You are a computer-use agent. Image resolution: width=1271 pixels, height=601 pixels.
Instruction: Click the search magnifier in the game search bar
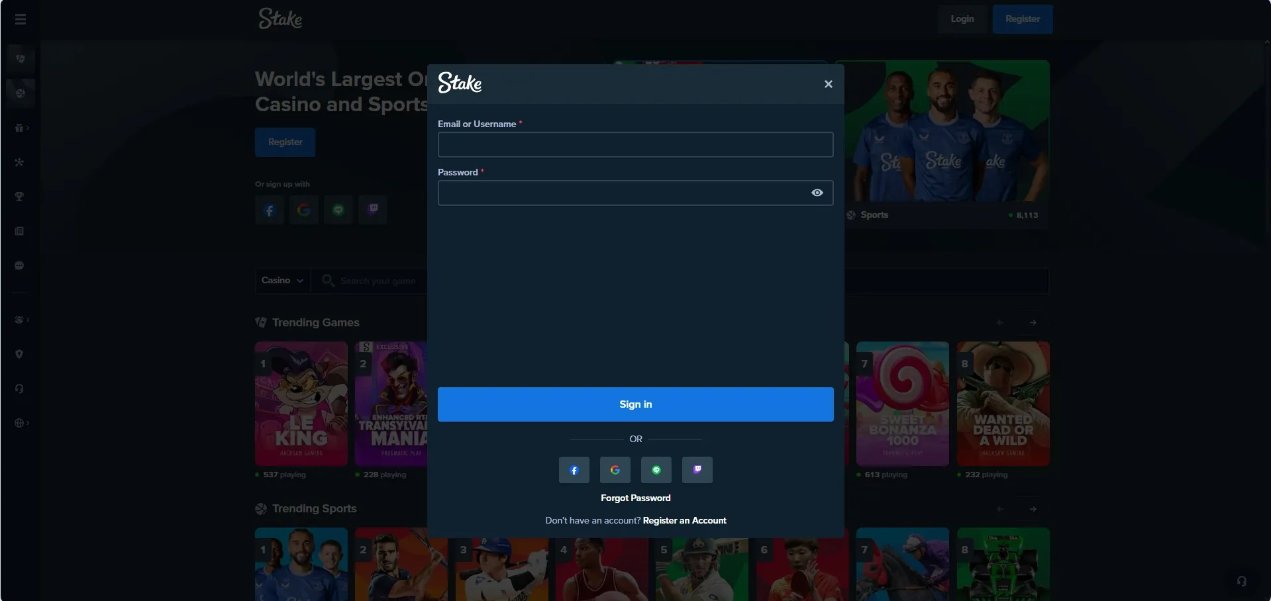(328, 281)
